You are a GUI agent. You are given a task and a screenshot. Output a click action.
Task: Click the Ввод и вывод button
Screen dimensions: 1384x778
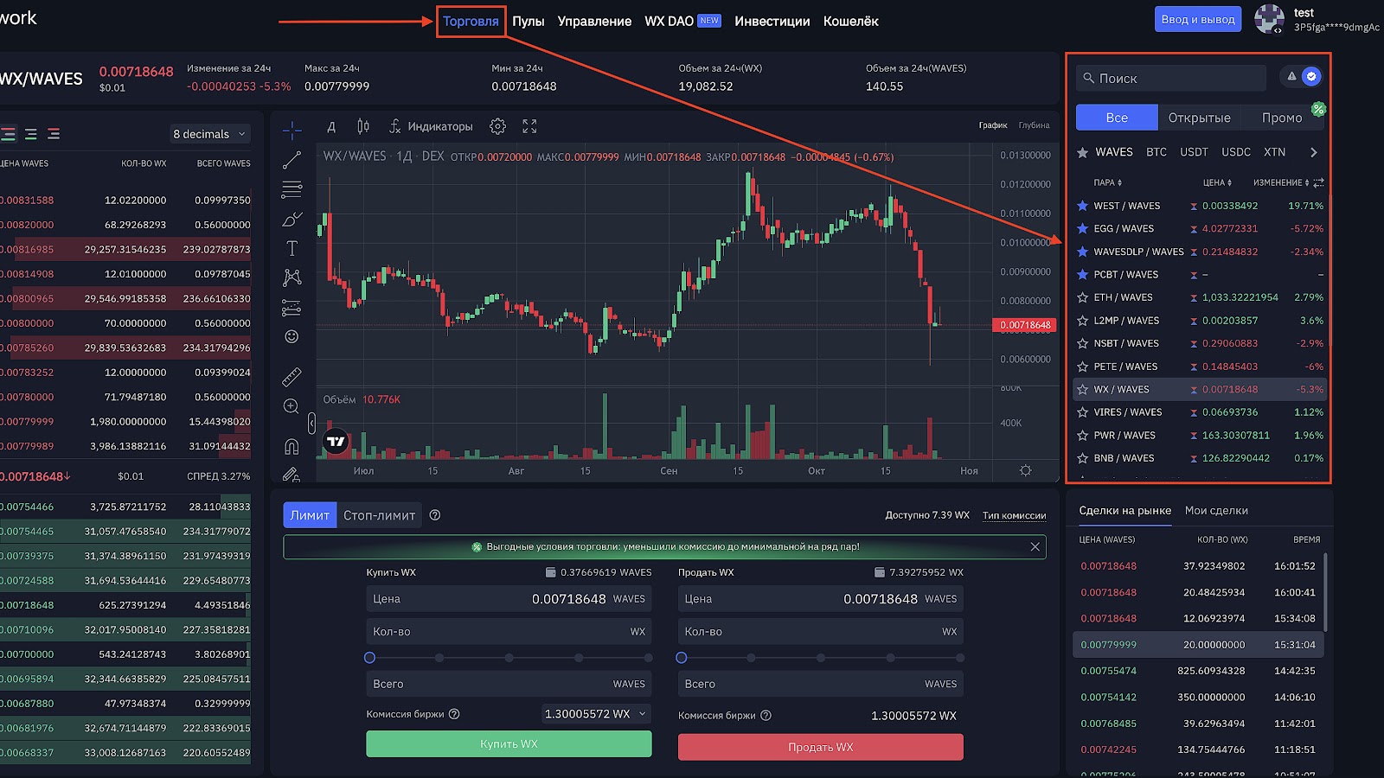coord(1198,19)
